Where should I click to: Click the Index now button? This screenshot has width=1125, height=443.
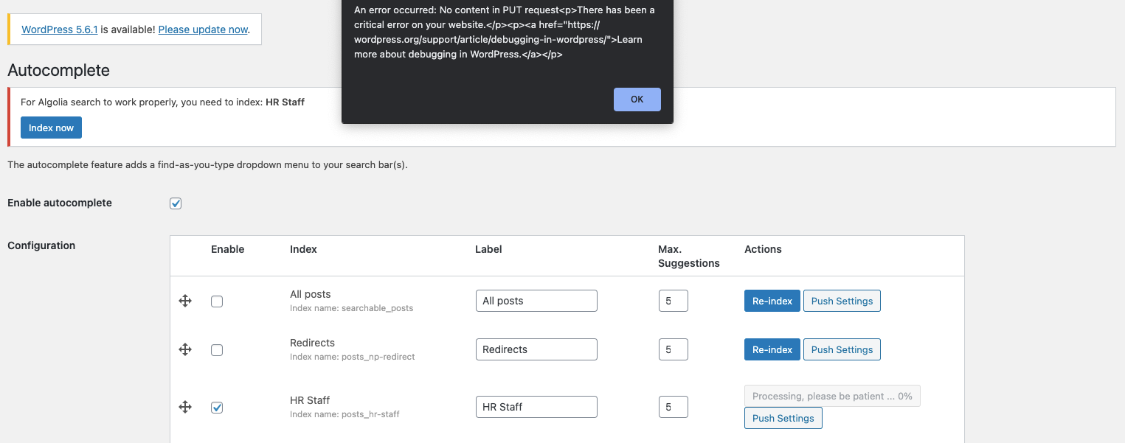pos(51,128)
